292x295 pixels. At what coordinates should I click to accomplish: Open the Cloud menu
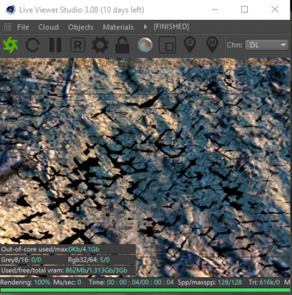pyautogui.click(x=49, y=27)
